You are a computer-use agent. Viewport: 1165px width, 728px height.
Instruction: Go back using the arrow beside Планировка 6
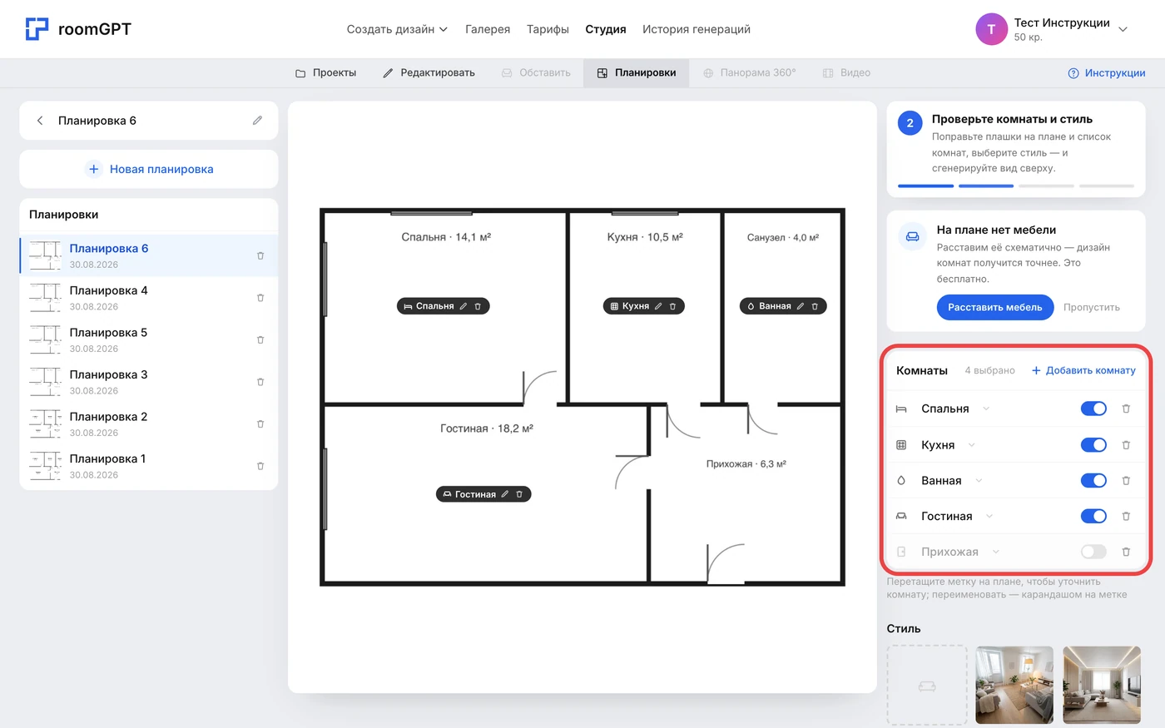[40, 121]
